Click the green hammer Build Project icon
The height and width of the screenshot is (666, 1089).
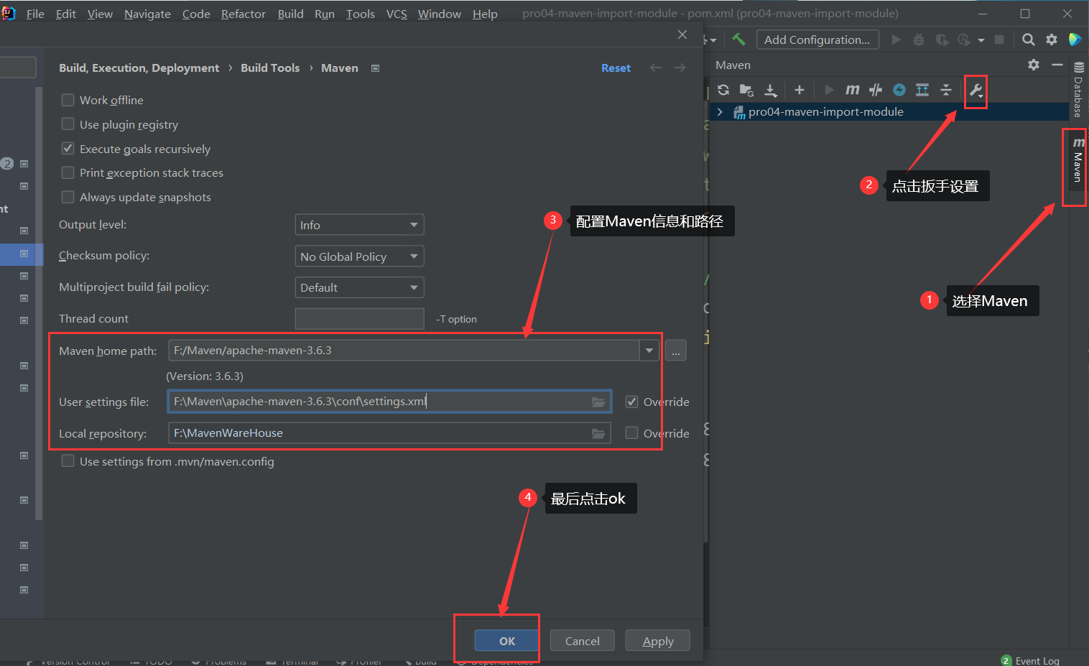738,40
